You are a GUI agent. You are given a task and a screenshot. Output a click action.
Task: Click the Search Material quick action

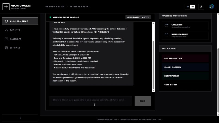point(185,67)
